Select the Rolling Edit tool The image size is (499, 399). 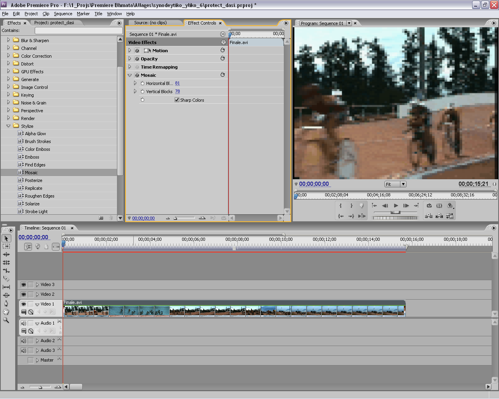point(6,263)
